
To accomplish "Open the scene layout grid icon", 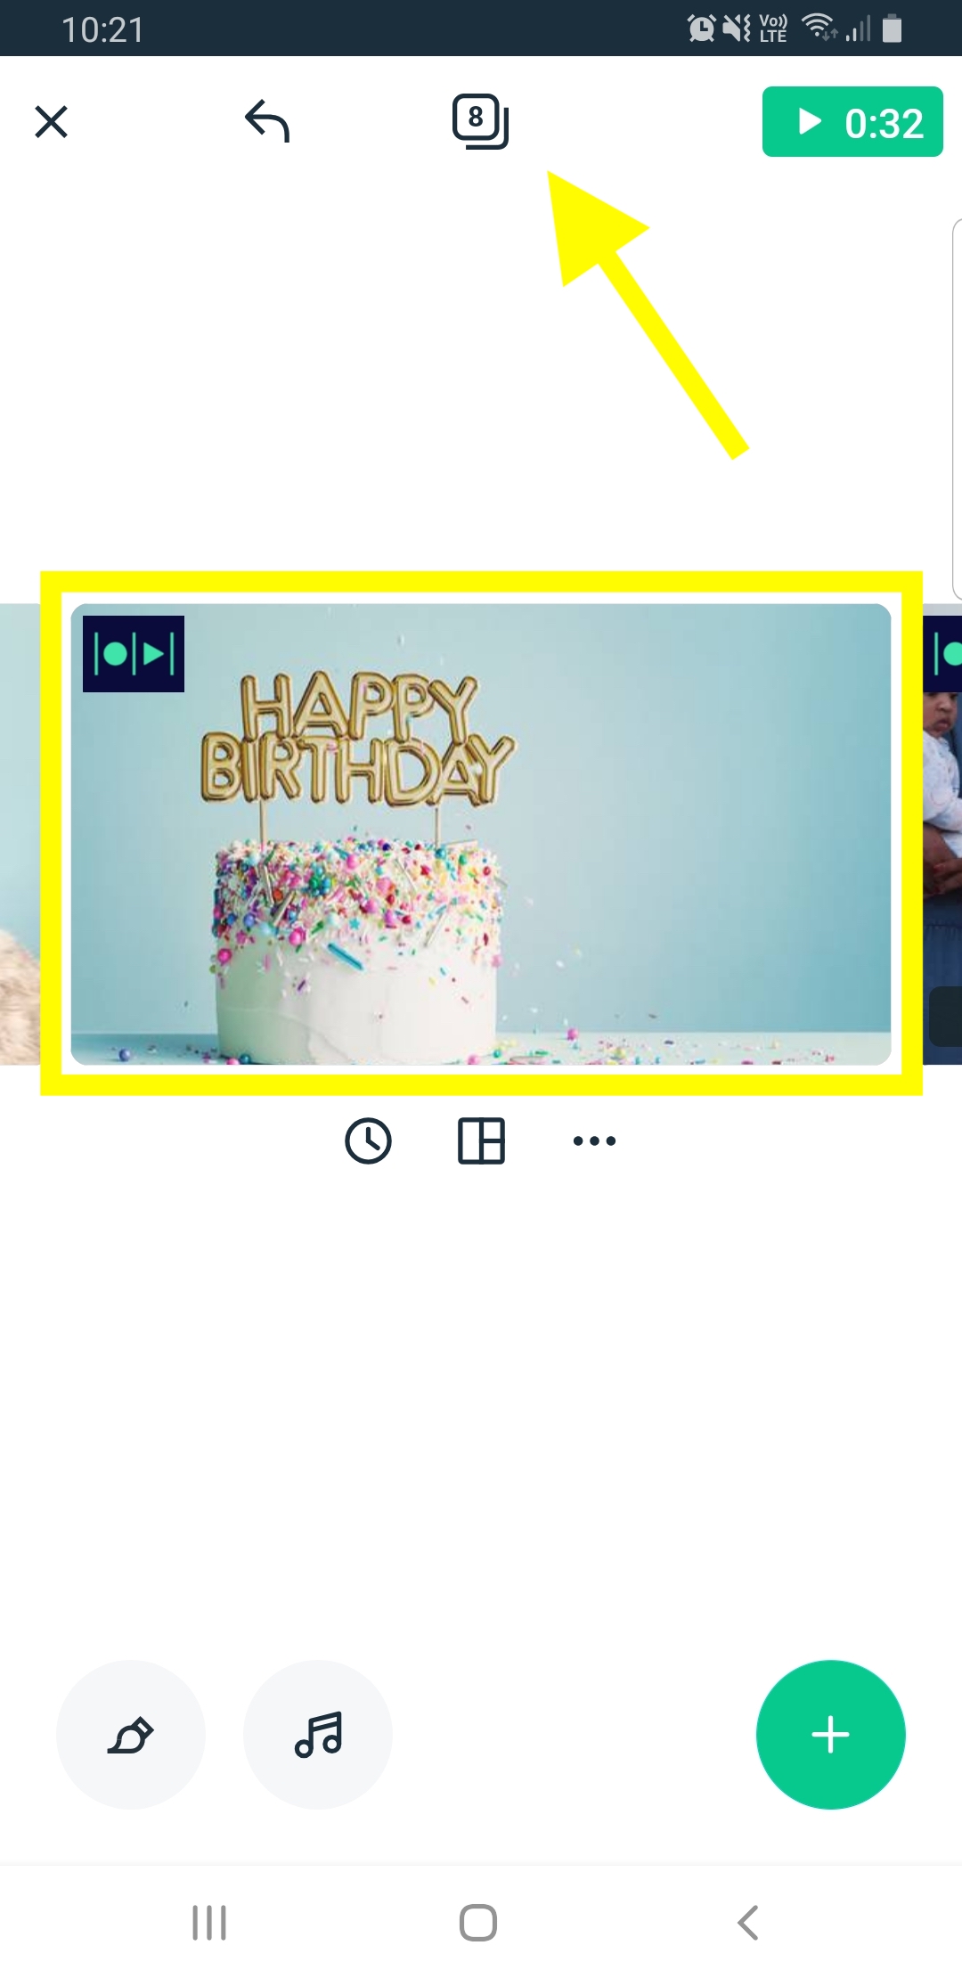I will [x=481, y=1140].
